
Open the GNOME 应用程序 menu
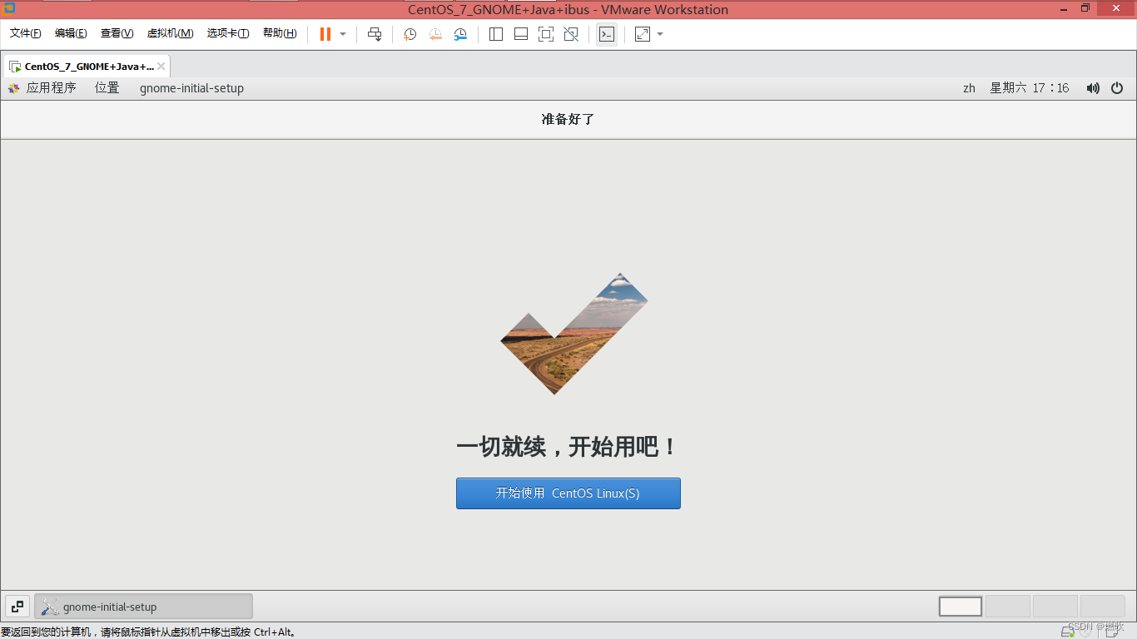tap(42, 88)
